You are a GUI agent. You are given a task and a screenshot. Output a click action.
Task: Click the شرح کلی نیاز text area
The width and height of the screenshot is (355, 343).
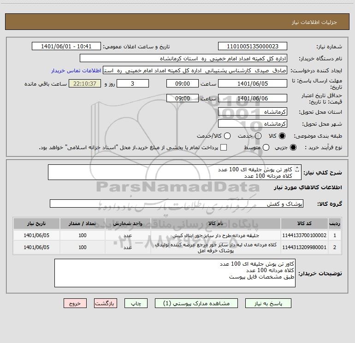click(175, 172)
